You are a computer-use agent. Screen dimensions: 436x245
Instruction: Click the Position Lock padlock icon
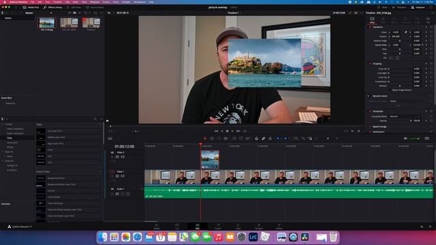pyautogui.click(x=270, y=138)
